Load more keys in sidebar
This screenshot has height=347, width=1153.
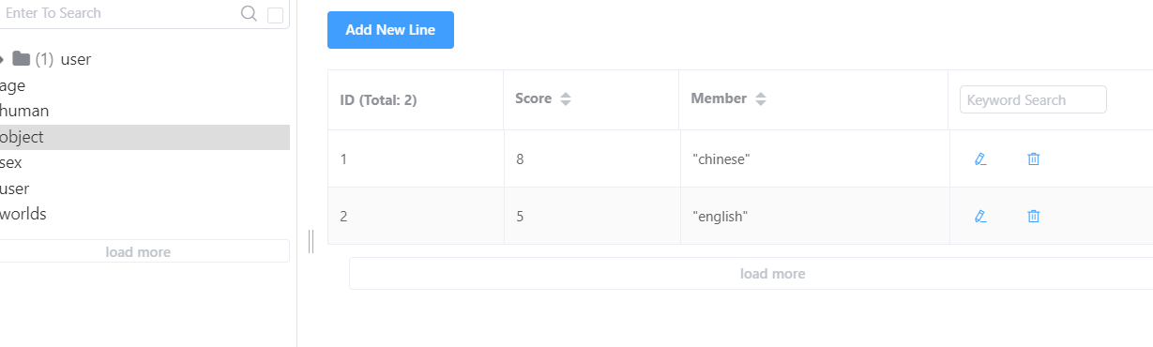tap(139, 251)
